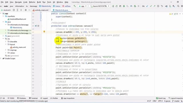Open the Navigate menu

(x=18, y=2)
